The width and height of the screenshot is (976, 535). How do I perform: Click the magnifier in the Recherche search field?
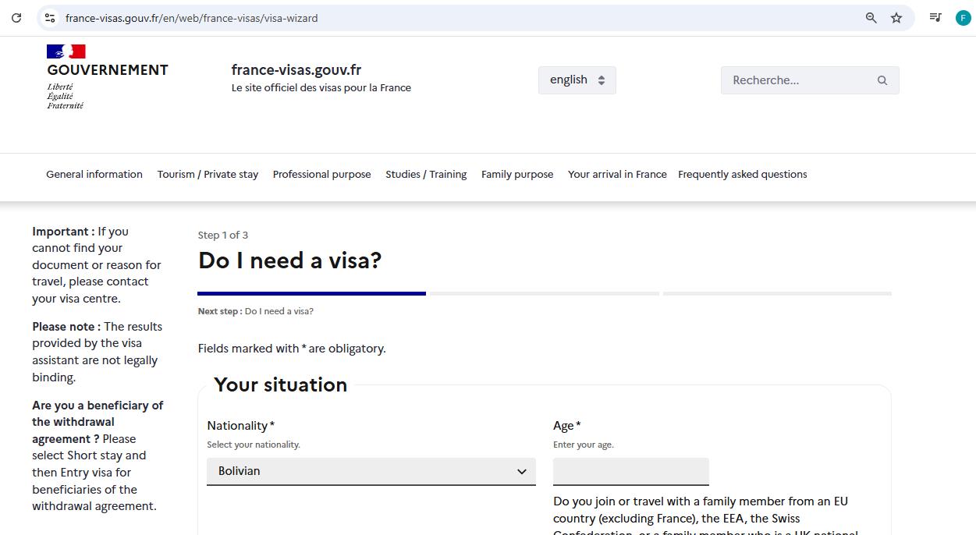pyautogui.click(x=882, y=80)
